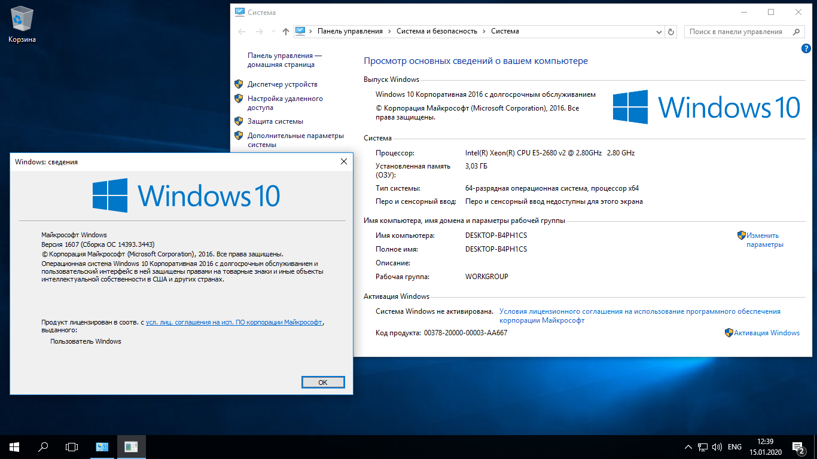
Task: Switch to the Windows: сведения taskbar button
Action: coord(131,446)
